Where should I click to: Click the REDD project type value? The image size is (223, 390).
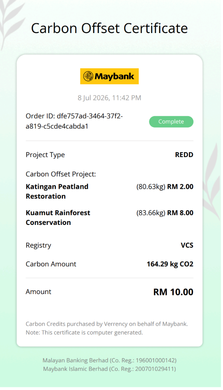(184, 155)
